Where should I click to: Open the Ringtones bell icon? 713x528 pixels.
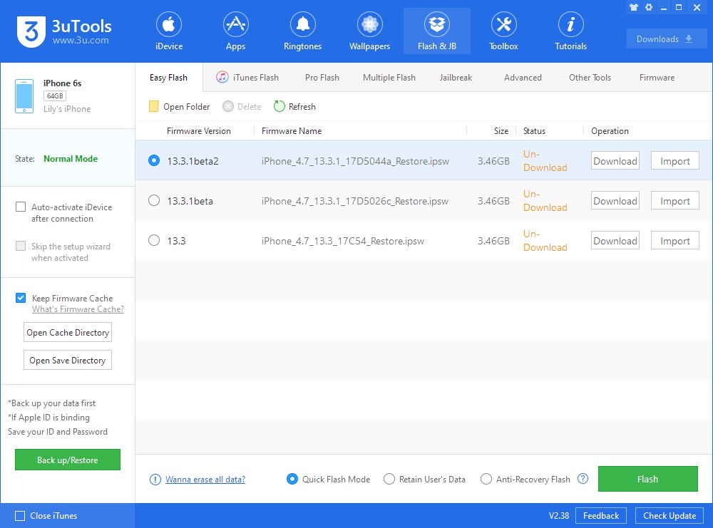point(302,24)
